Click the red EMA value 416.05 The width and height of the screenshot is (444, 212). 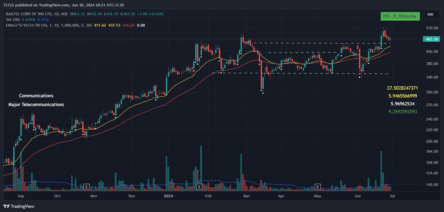point(129,25)
